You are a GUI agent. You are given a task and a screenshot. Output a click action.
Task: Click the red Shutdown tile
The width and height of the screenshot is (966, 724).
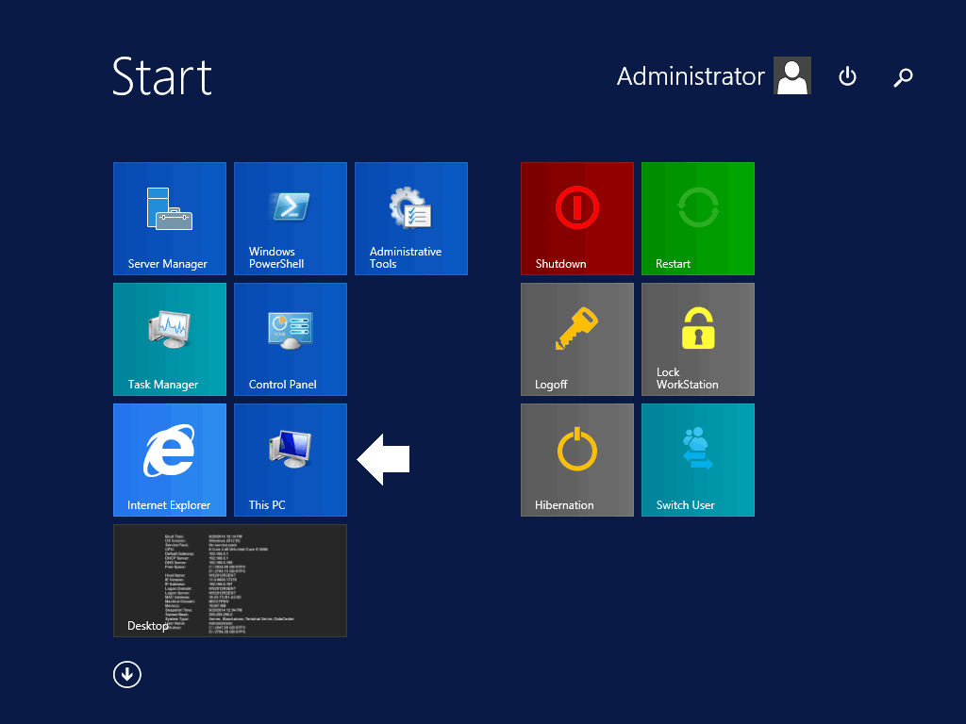577,219
